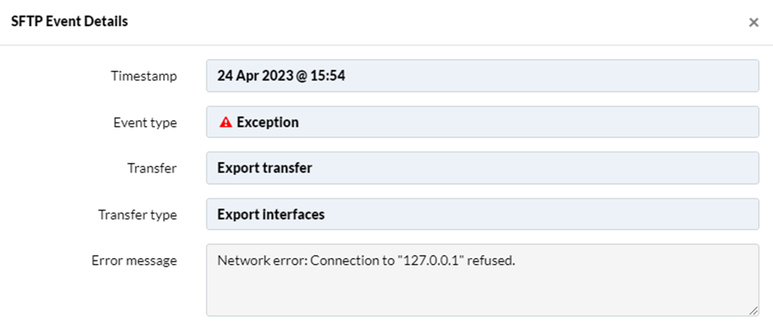
Task: Select the Transfer type field
Action: point(482,215)
